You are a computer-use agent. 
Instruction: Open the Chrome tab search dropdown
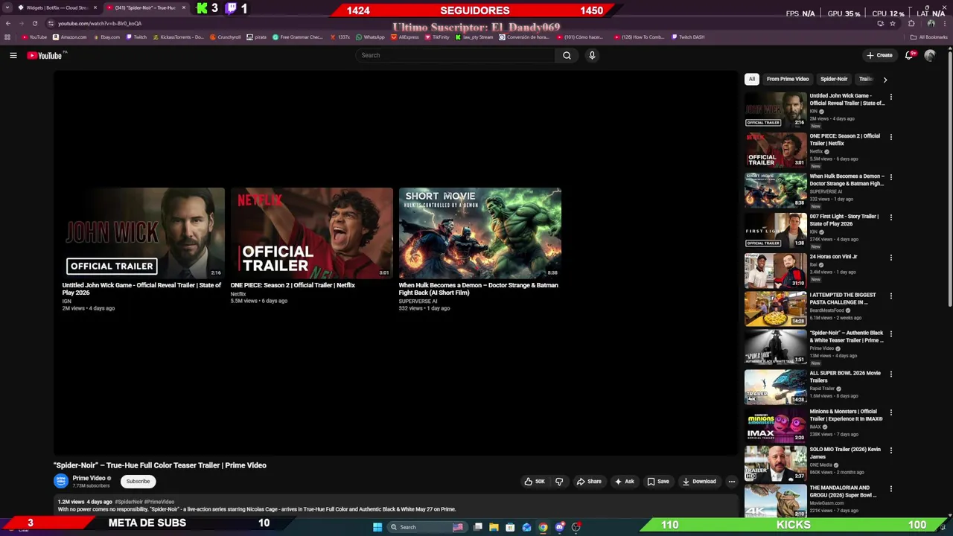click(8, 7)
